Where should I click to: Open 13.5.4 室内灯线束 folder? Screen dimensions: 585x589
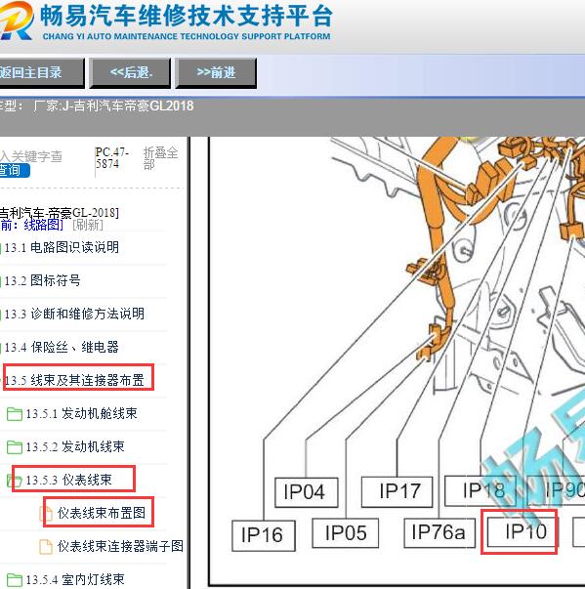coord(75,579)
